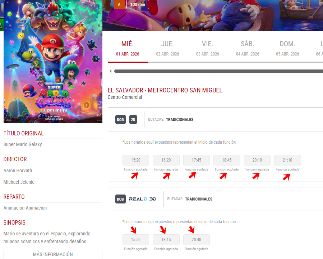The width and height of the screenshot is (323, 259).
Task: Choose the 17:45 showtime button
Action: pyautogui.click(x=197, y=160)
